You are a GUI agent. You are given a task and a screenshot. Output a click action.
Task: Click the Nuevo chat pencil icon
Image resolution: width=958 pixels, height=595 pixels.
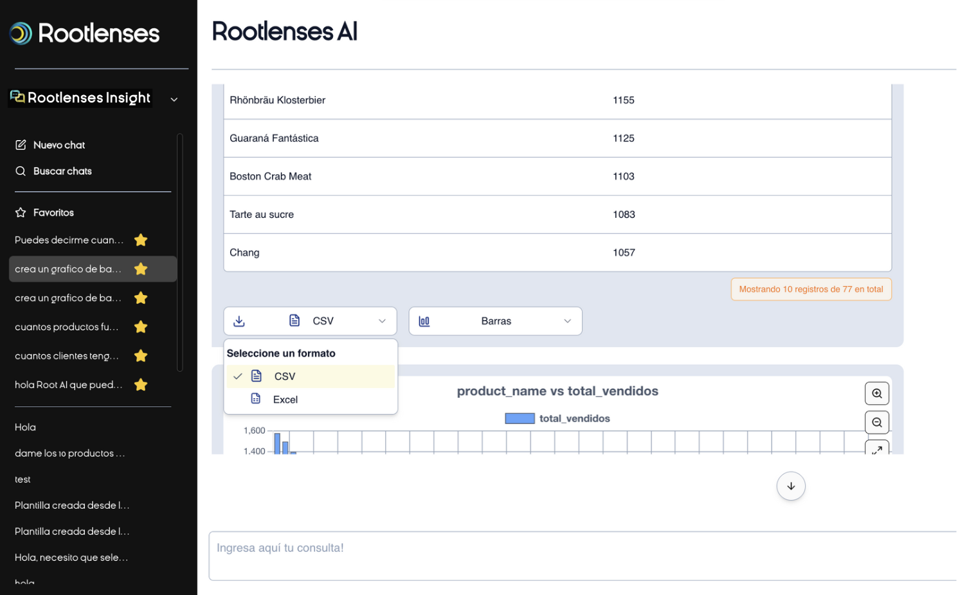(x=21, y=145)
